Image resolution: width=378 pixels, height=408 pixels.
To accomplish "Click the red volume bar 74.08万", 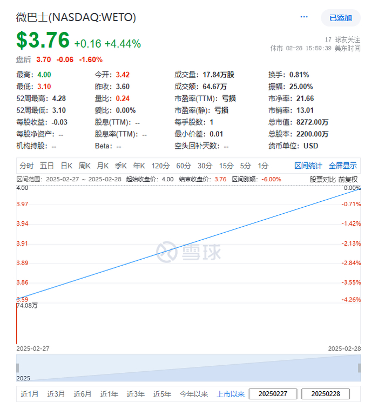I will (x=17, y=324).
